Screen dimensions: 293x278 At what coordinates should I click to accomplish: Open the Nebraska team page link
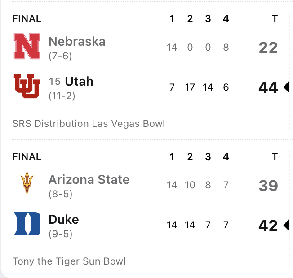(x=77, y=42)
